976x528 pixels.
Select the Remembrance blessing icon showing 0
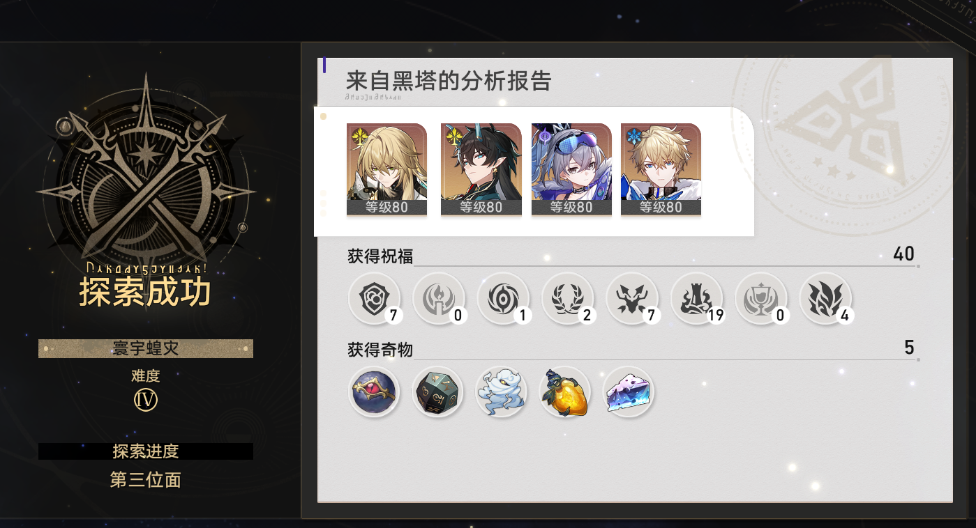pos(439,298)
